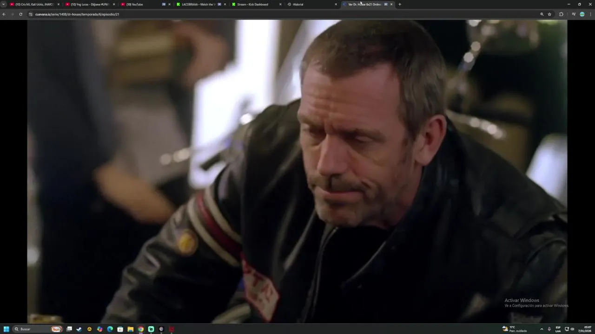Mute the YouTube tab audio indicator
Screen dimensions: 595x334
[x=164, y=4]
